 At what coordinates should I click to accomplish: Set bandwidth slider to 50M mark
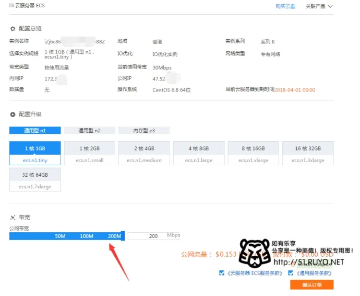click(x=60, y=236)
